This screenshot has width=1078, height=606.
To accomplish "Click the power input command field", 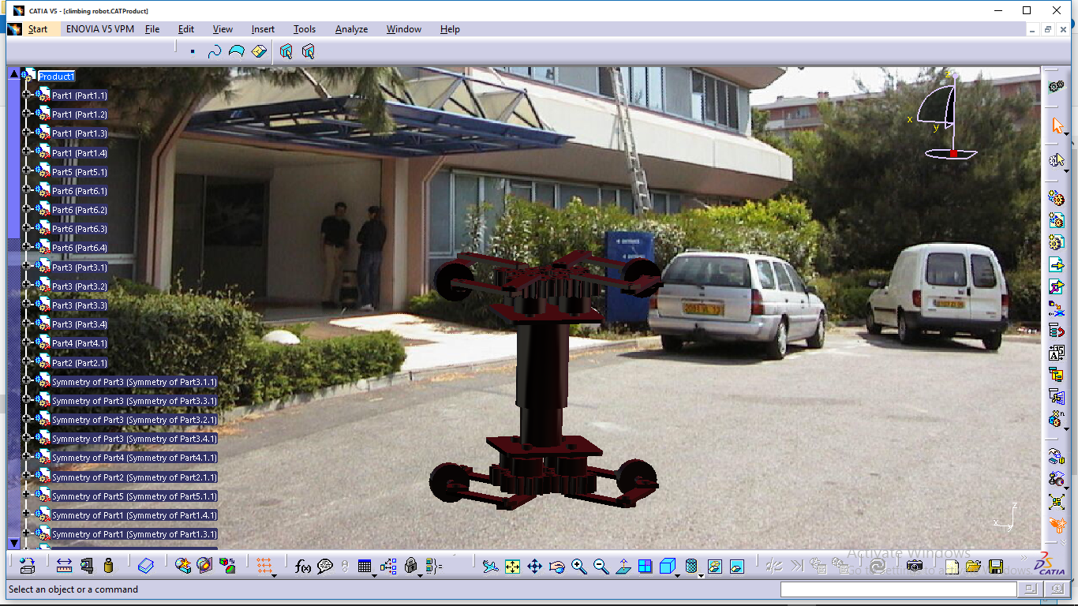I will (899, 589).
